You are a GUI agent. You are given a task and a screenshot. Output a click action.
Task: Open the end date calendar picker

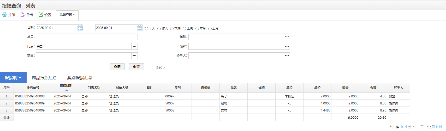tap(139, 28)
